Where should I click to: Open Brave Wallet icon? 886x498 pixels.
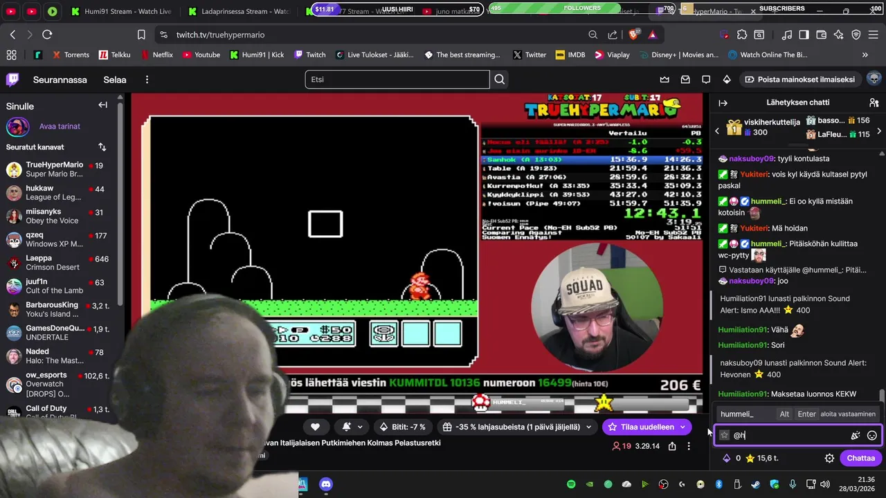(822, 35)
